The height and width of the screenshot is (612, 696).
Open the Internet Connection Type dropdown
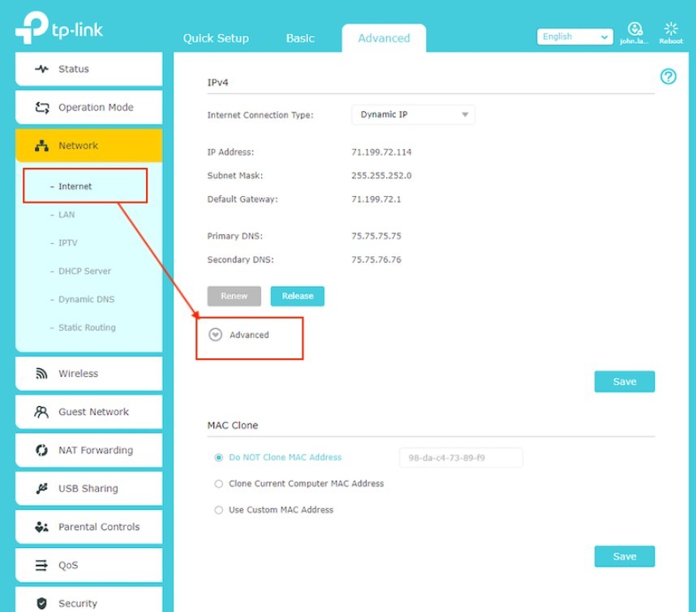coord(413,115)
